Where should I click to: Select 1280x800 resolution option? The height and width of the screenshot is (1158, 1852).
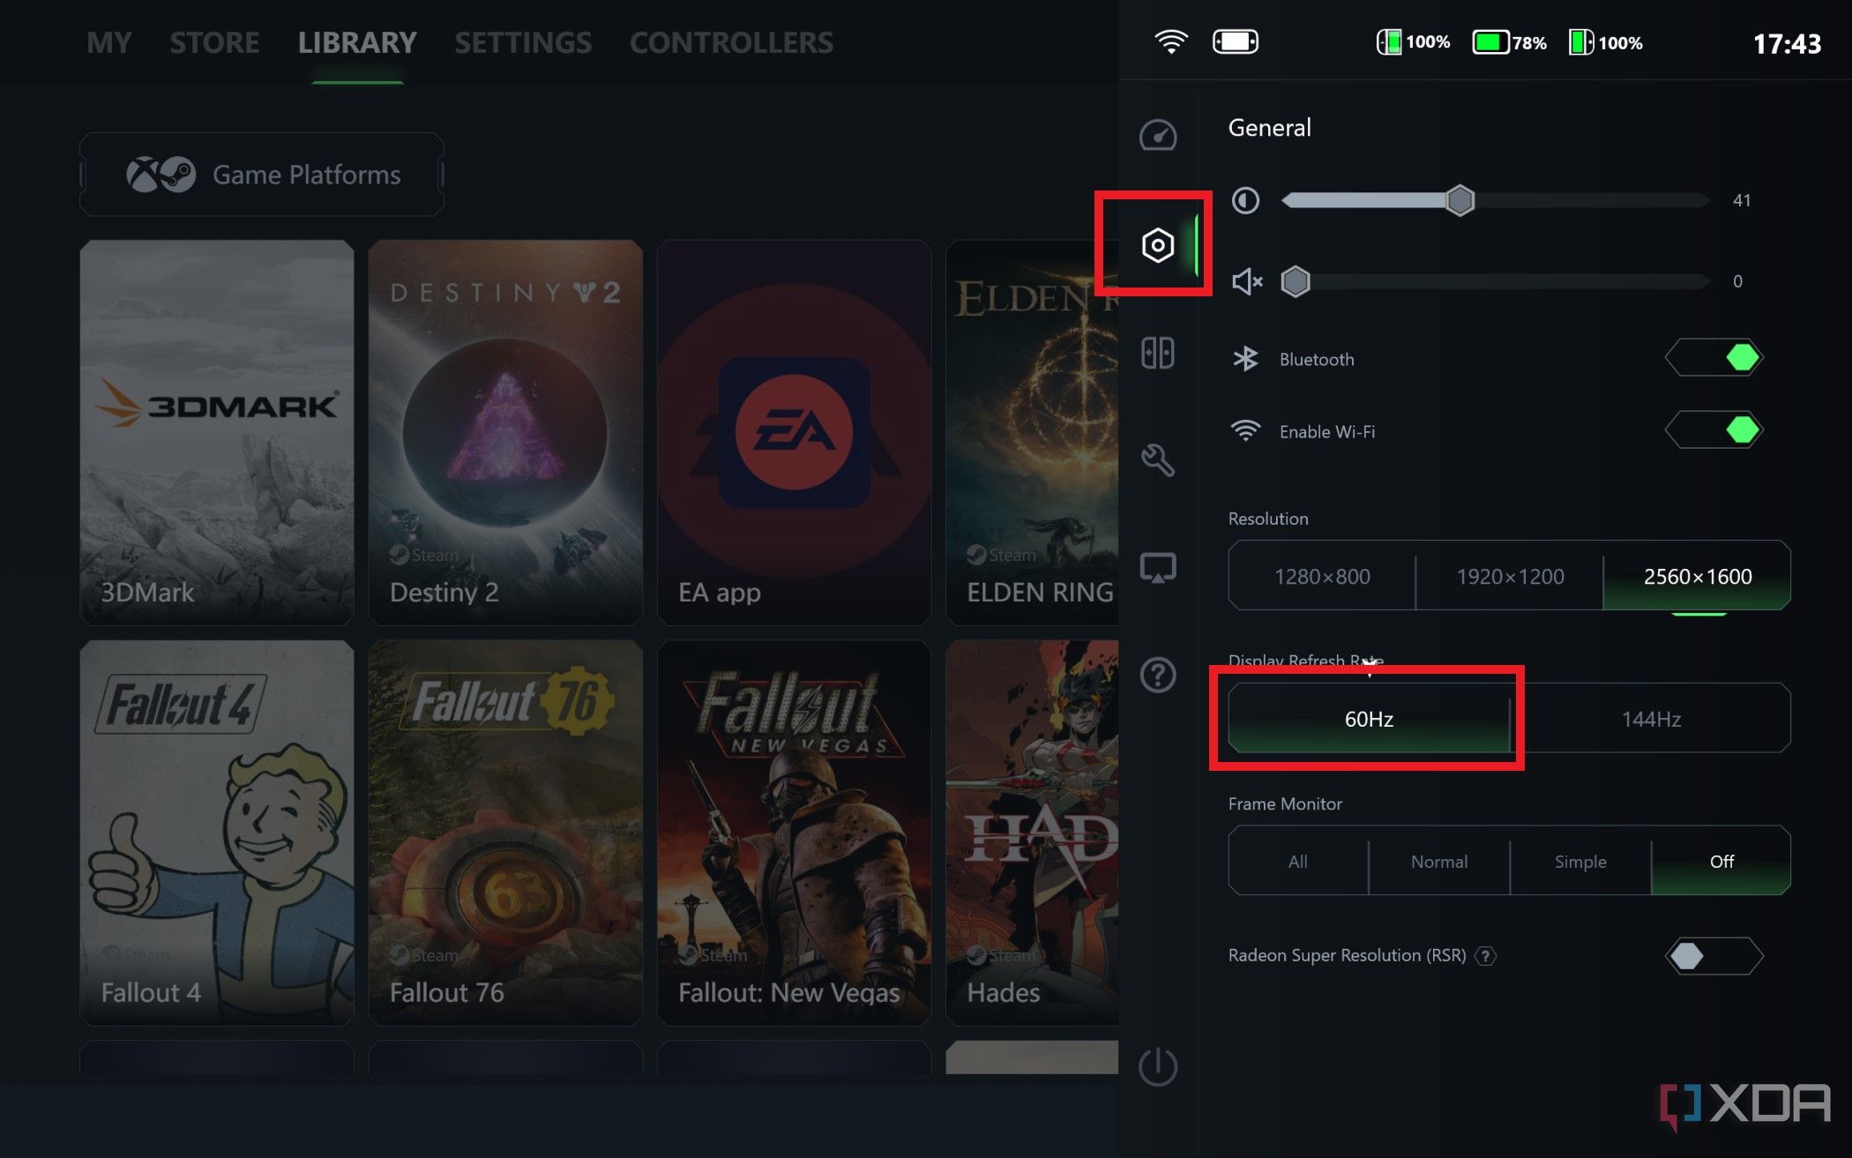click(1323, 576)
